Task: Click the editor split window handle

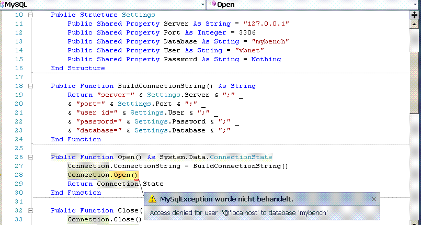Action: point(414,15)
